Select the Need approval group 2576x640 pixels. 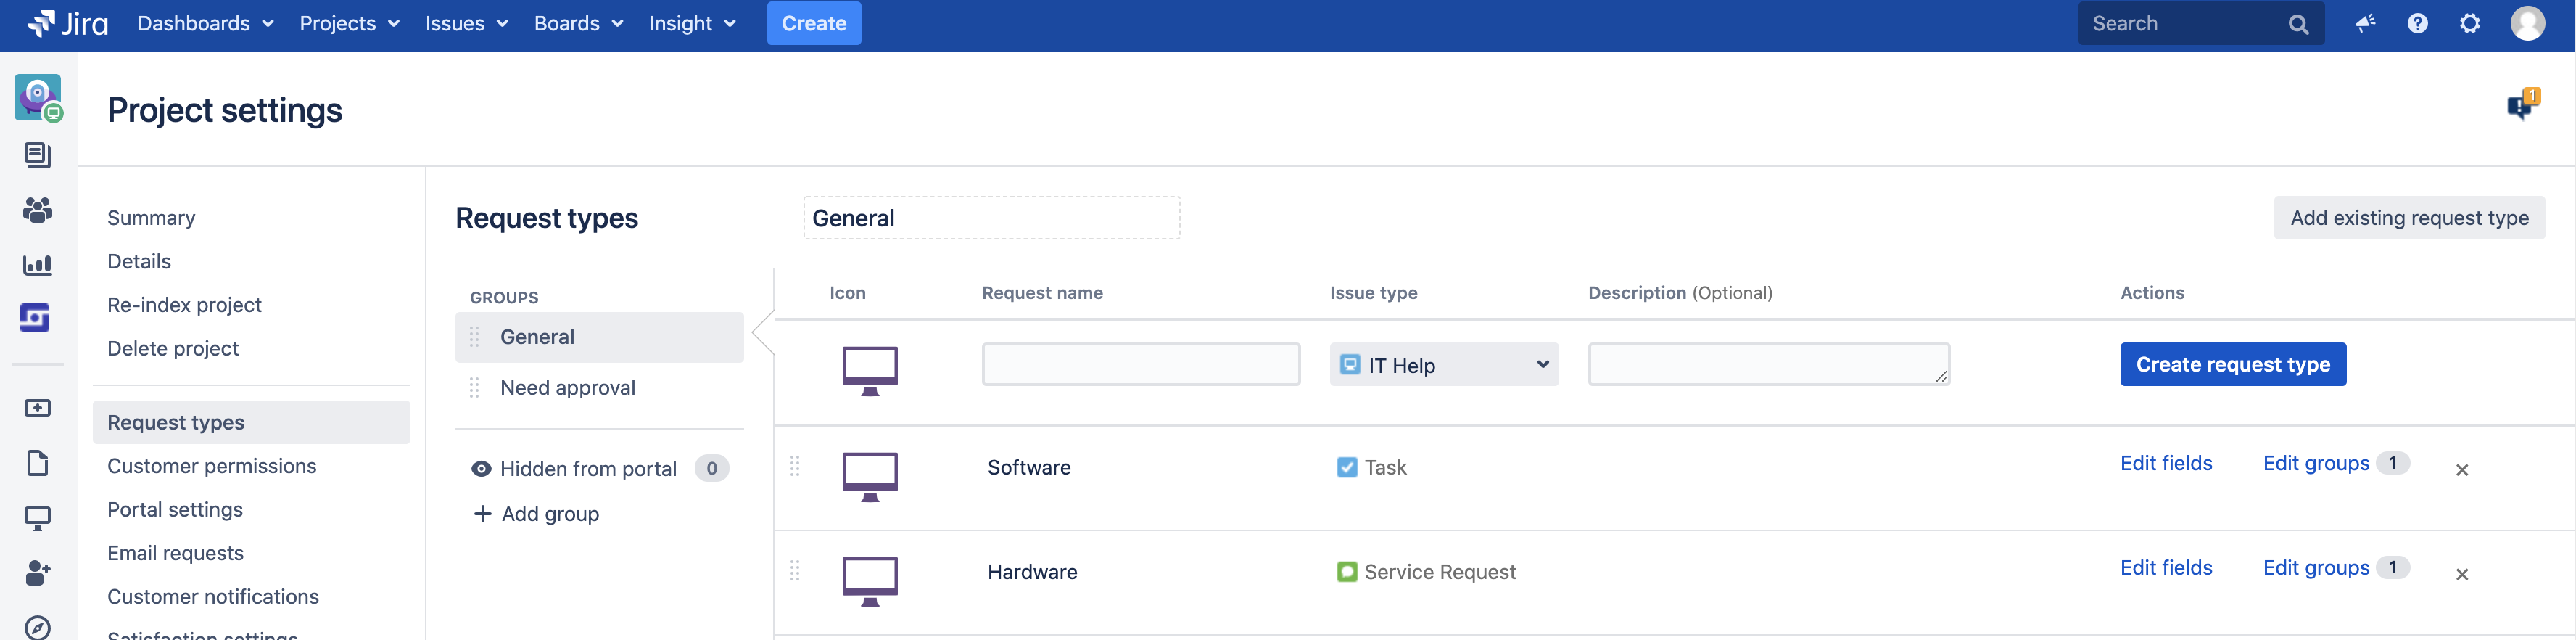pyautogui.click(x=599, y=388)
